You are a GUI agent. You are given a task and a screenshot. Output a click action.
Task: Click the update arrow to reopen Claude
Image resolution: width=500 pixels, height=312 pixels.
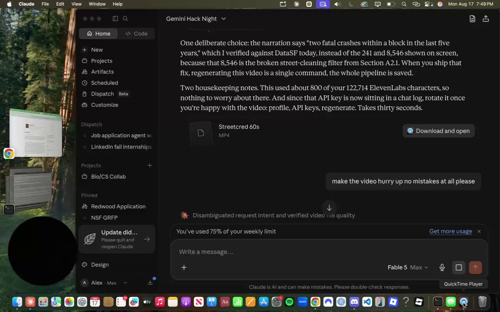coord(147,239)
